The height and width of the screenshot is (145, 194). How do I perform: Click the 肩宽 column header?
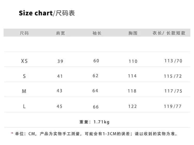pyautogui.click(x=60, y=33)
